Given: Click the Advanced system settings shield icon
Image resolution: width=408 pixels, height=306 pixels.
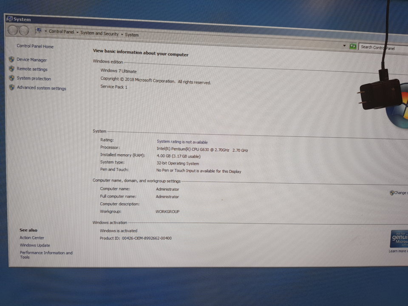Looking at the screenshot, I should 12,87.
